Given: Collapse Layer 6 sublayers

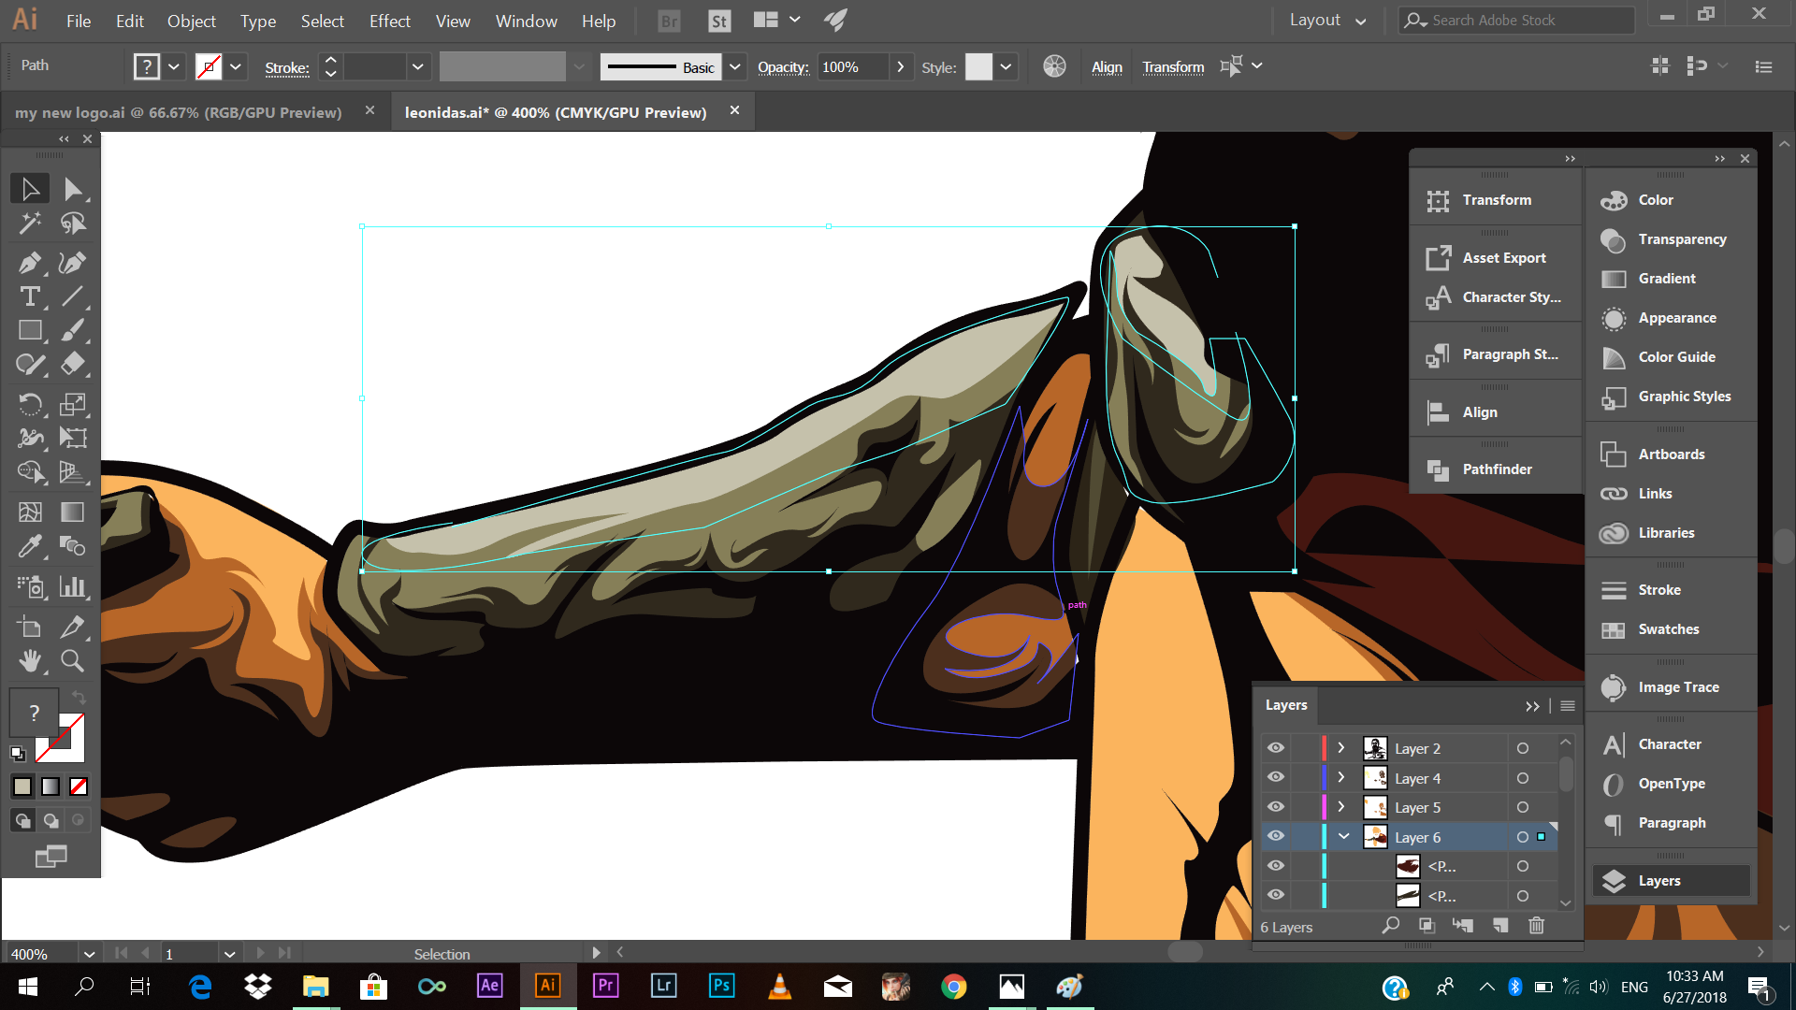Looking at the screenshot, I should click(1343, 837).
